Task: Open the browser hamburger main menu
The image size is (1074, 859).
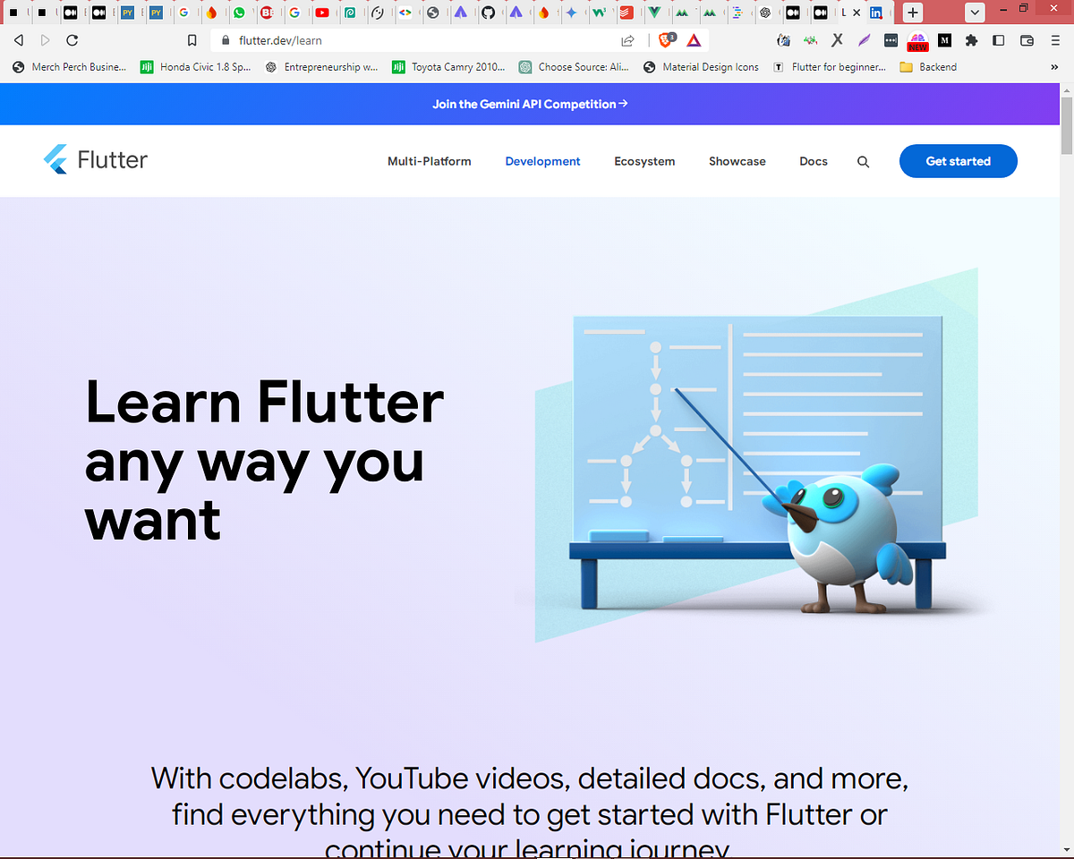Action: point(1056,40)
